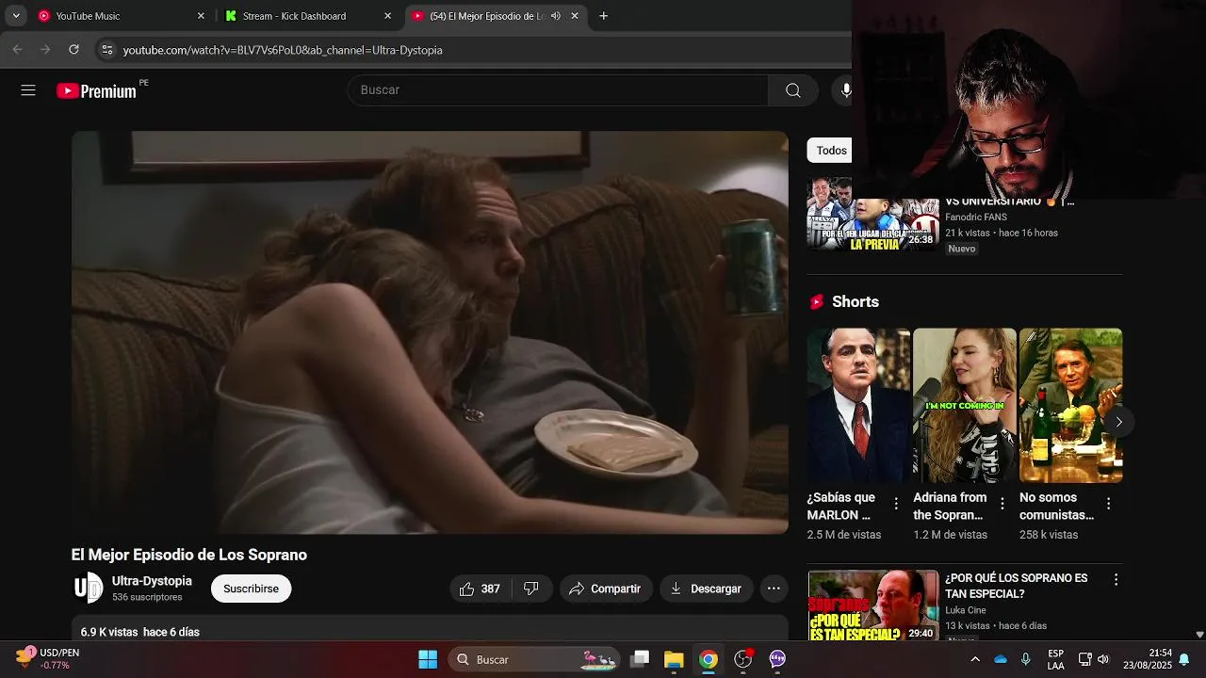View site information icon in address bar

107,50
